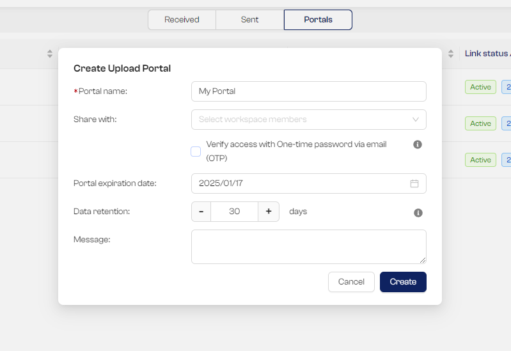Click the sort arrows left of the dialog
Screen dimensions: 511x351
click(50, 54)
